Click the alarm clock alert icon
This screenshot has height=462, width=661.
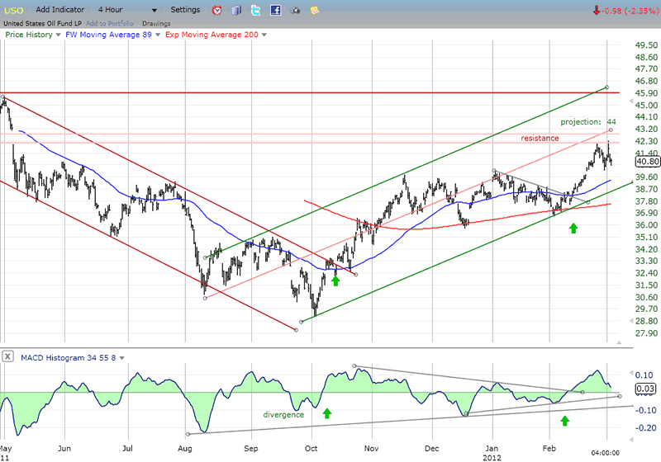click(x=216, y=10)
